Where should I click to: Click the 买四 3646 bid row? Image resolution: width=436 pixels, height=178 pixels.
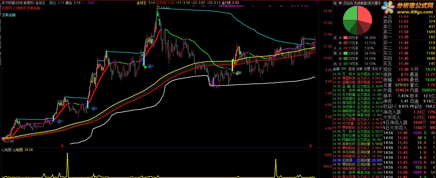click(409, 58)
